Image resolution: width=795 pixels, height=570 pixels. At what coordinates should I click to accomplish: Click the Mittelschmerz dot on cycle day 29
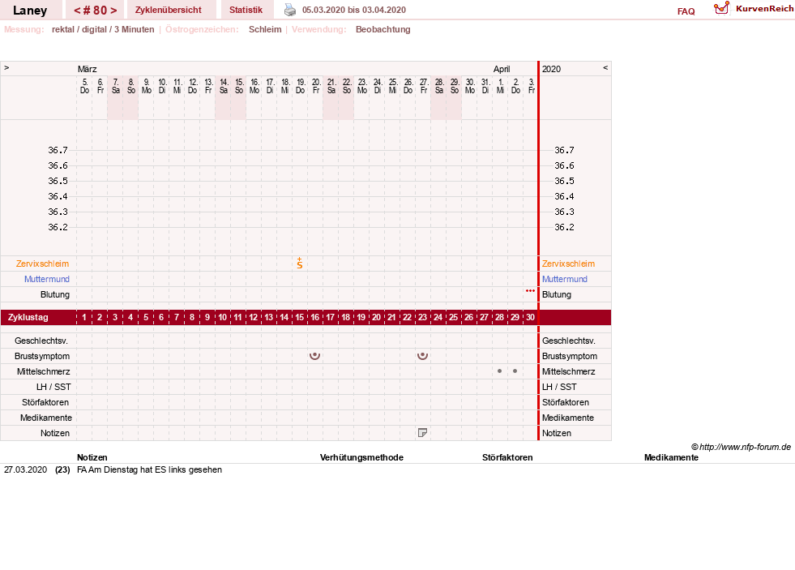pos(515,371)
